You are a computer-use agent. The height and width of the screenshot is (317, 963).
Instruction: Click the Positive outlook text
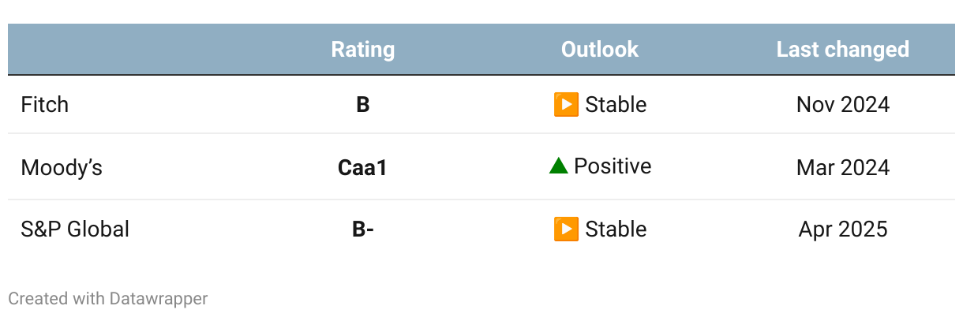(x=613, y=166)
